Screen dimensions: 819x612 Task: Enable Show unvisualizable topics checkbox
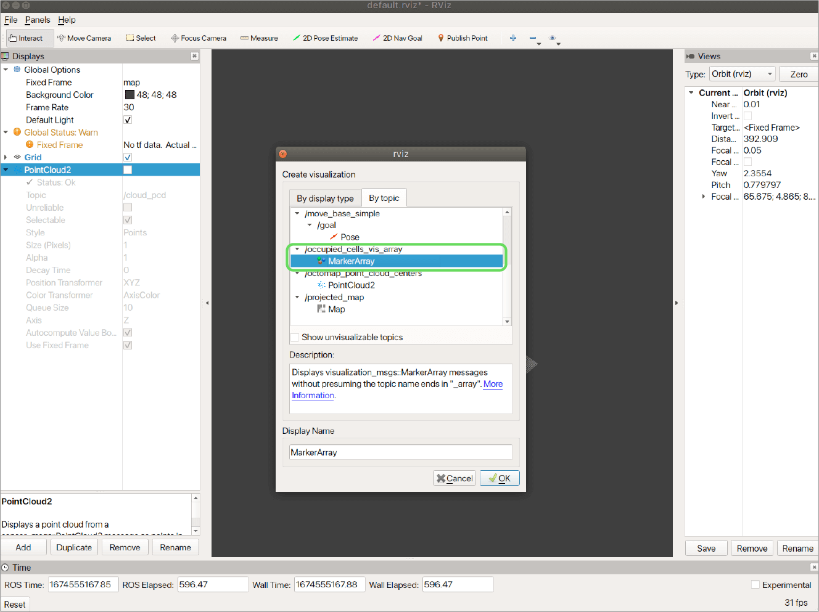(295, 337)
